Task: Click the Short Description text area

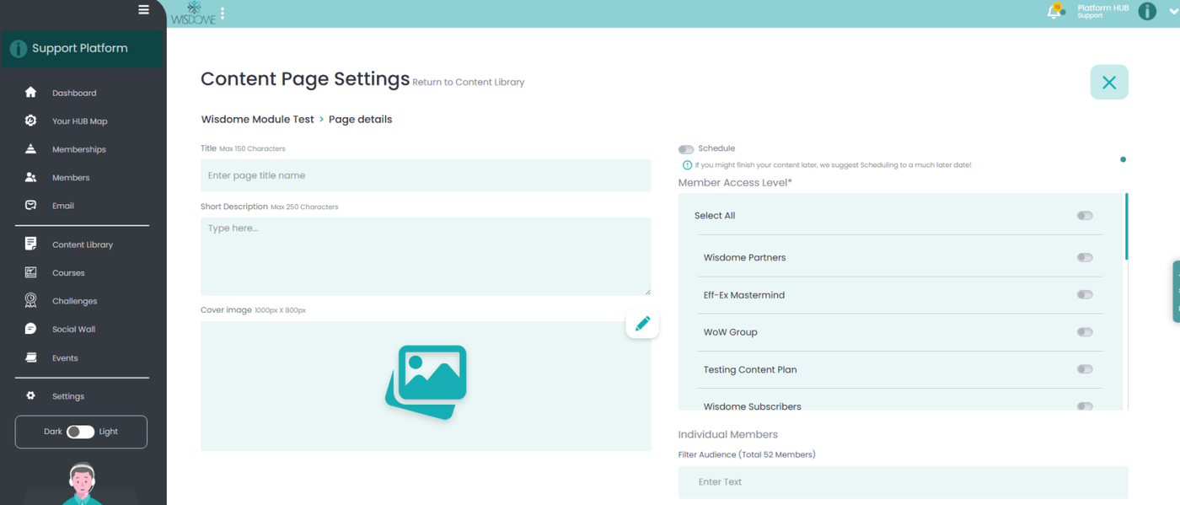Action: click(426, 256)
